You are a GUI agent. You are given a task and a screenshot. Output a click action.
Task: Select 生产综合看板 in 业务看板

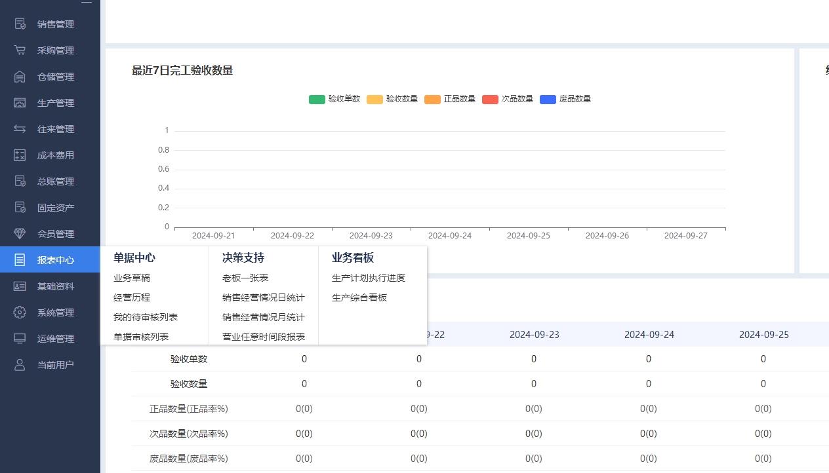[359, 297]
